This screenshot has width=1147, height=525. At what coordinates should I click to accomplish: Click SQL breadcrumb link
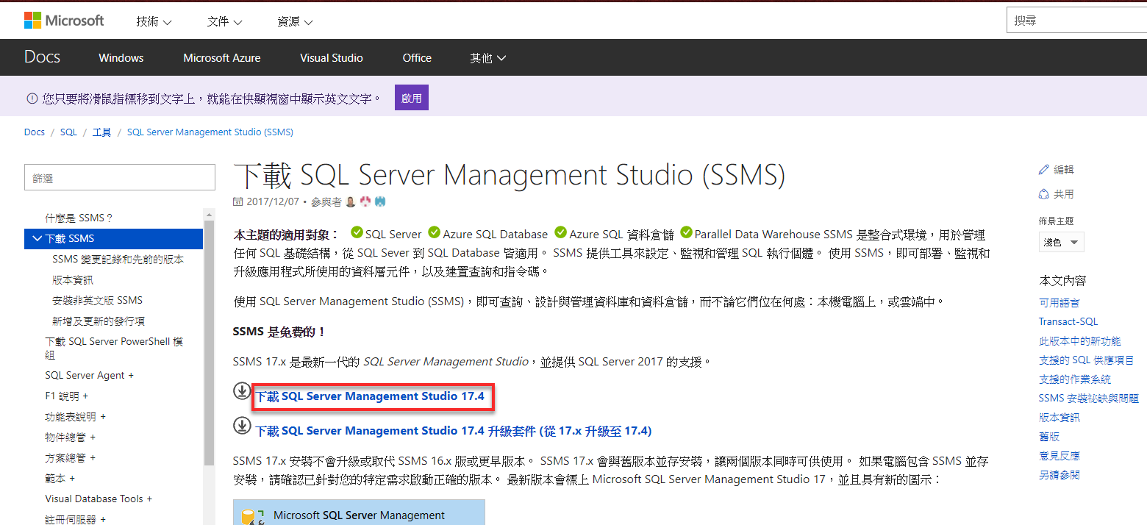(68, 132)
